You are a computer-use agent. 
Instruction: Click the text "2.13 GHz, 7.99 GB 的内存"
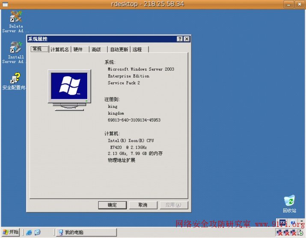tap(135, 154)
